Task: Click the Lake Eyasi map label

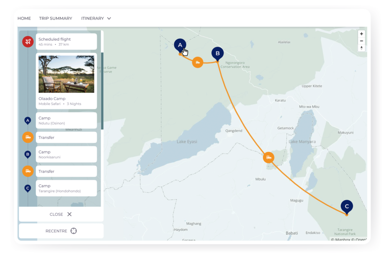Action: (x=187, y=142)
